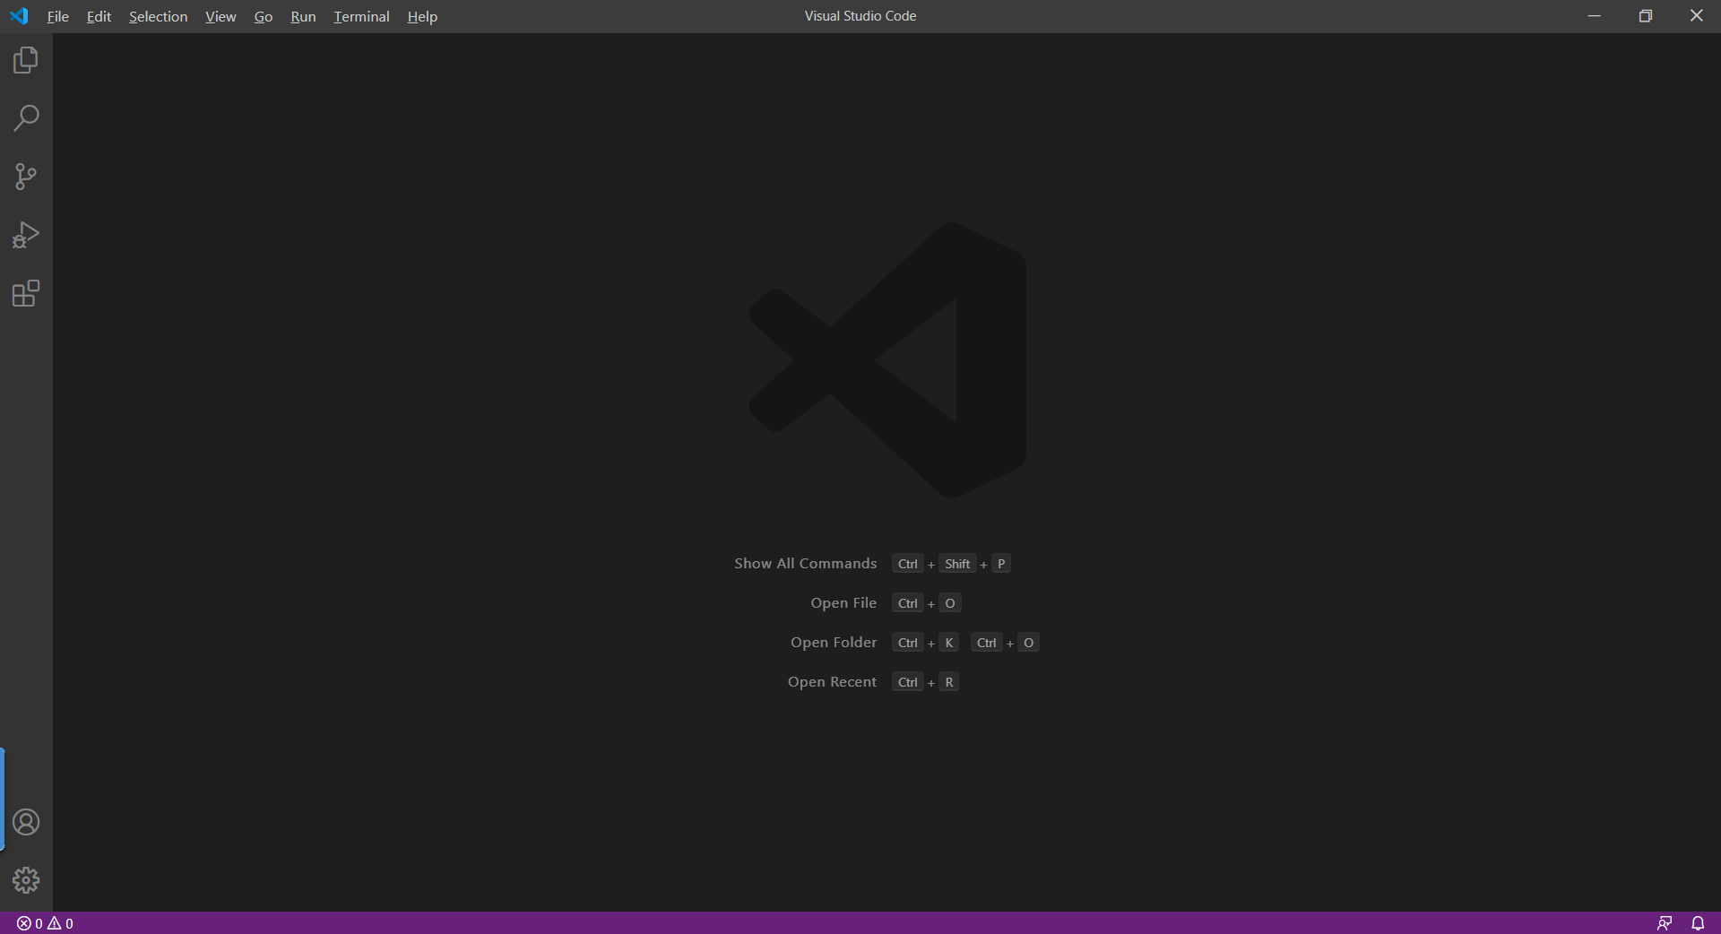Screen dimensions: 1721x934
Task: Click the Show All Commands label
Action: 806,564
